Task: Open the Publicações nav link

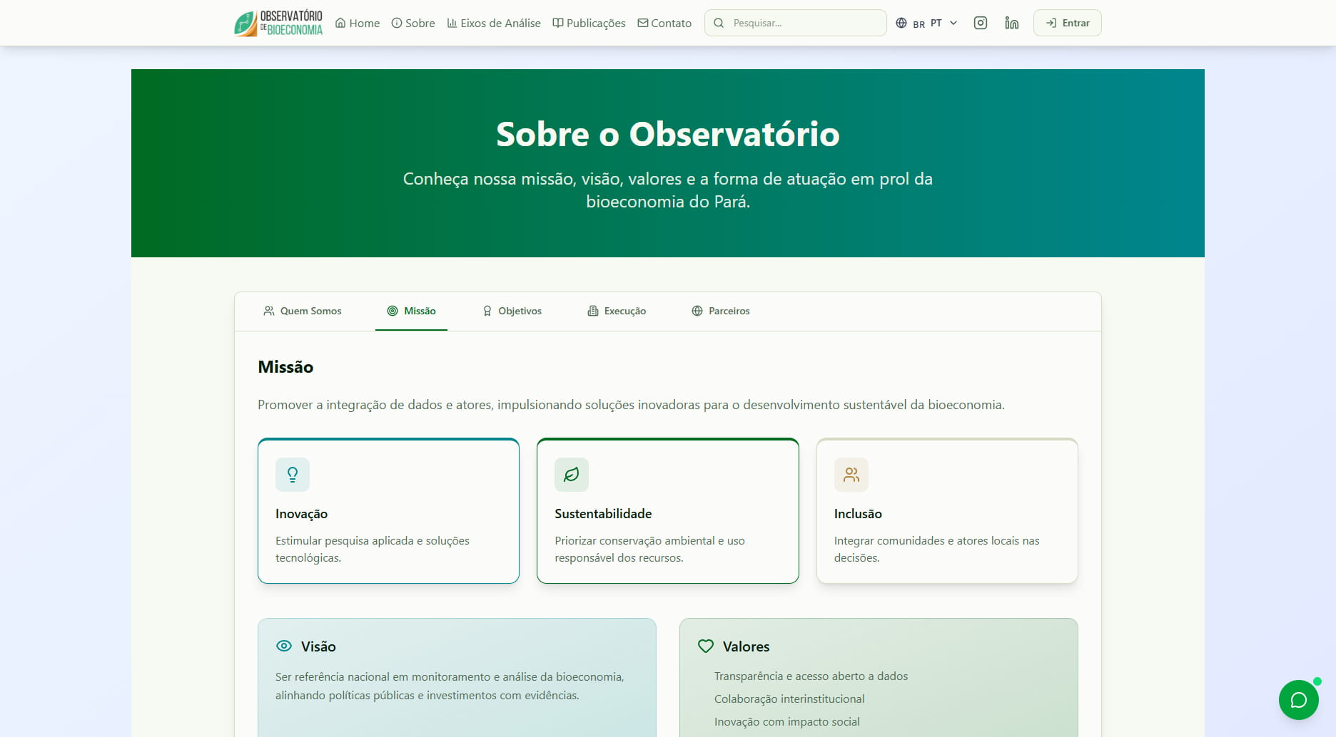Action: [589, 23]
